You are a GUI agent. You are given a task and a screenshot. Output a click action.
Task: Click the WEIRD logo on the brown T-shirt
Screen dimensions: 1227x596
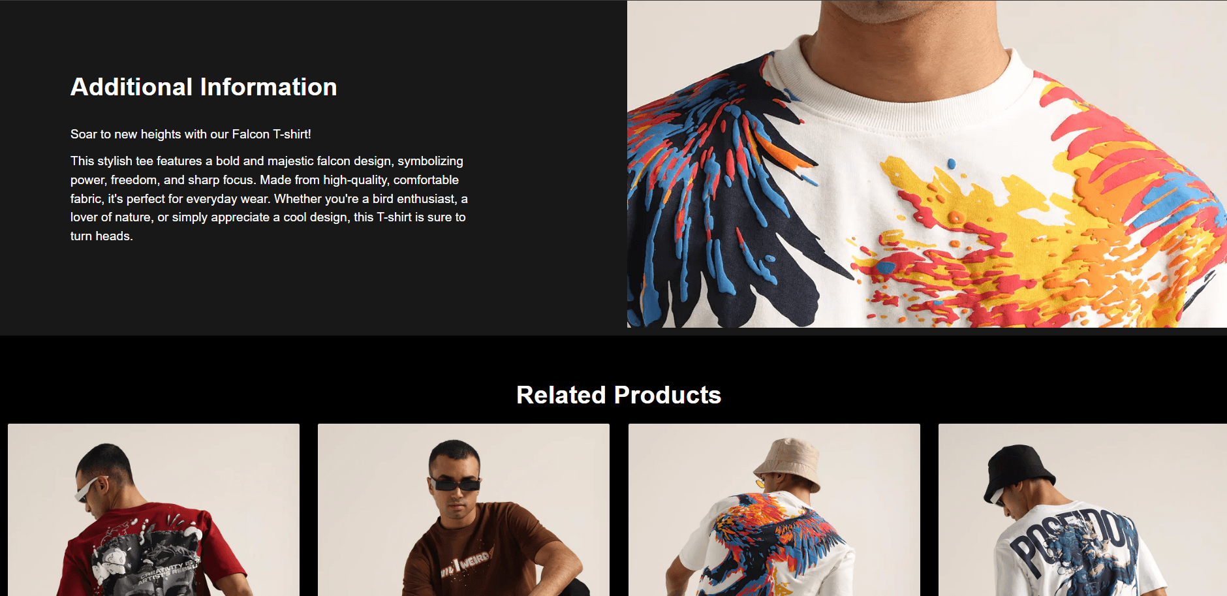tap(465, 563)
